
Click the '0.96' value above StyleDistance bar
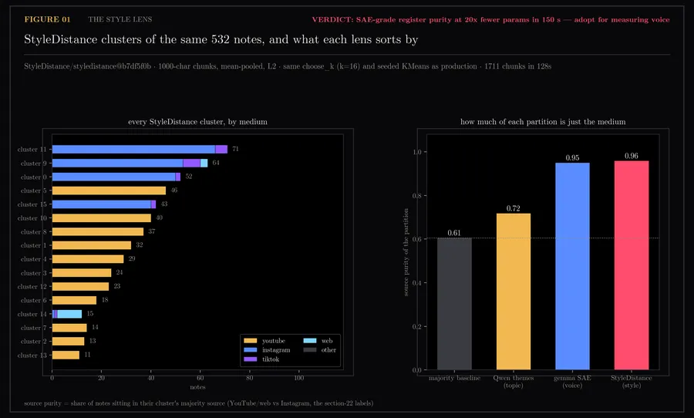click(x=632, y=156)
